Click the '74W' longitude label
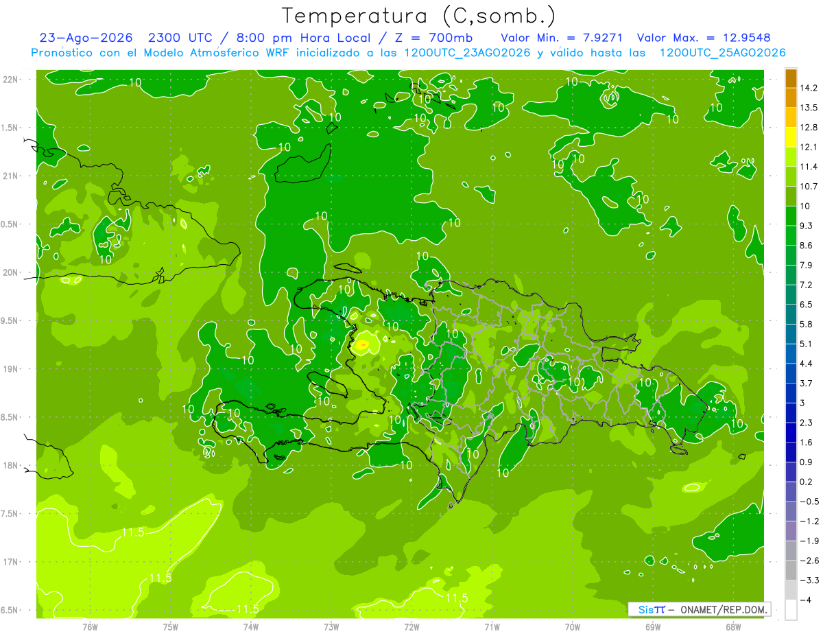 click(x=250, y=627)
